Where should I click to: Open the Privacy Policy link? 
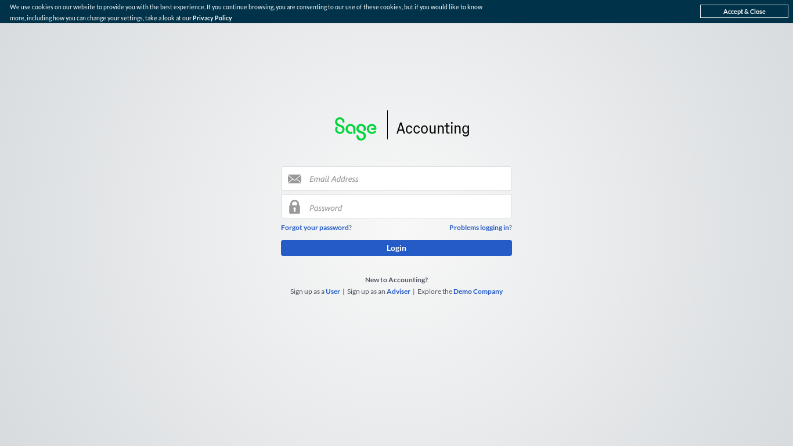click(x=212, y=18)
